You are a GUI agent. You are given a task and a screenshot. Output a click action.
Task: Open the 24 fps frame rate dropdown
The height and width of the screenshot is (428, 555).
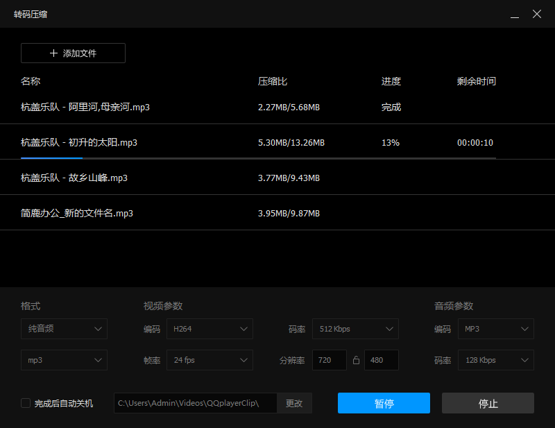[x=210, y=360]
